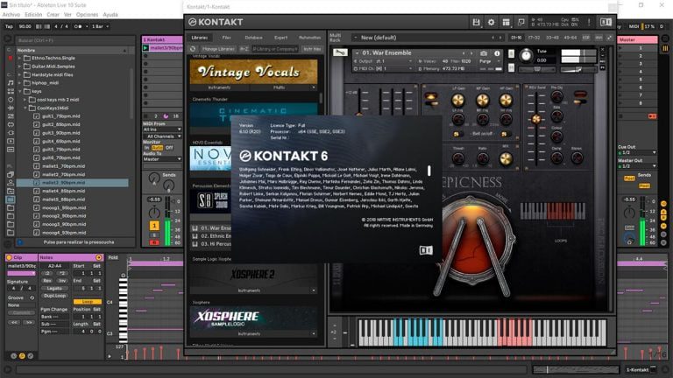Screen dimensions: 673x378
Task: Open War Ensemble Purge dropdown
Action: click(x=490, y=61)
